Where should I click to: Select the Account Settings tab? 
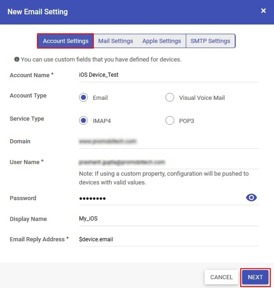(x=66, y=41)
